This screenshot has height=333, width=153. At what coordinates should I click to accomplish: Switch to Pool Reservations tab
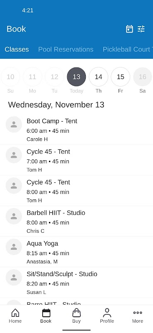pos(66,49)
